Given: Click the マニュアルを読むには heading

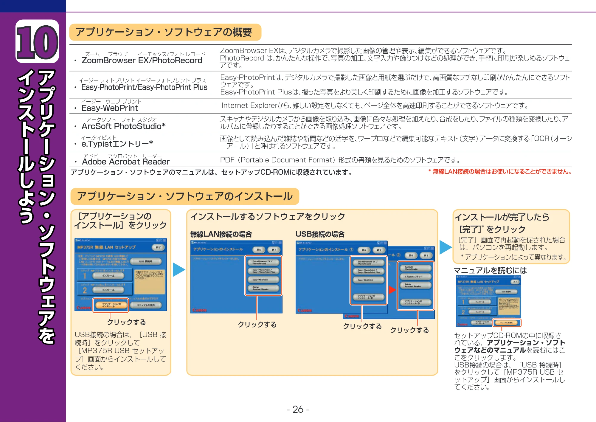Looking at the screenshot, I should pyautogui.click(x=490, y=271).
